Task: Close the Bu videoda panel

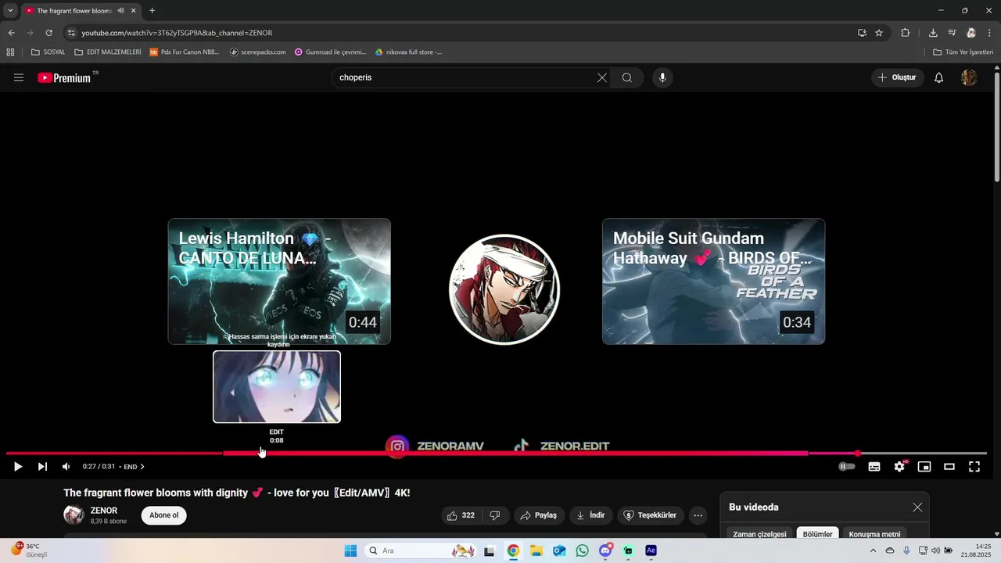Action: (x=917, y=507)
